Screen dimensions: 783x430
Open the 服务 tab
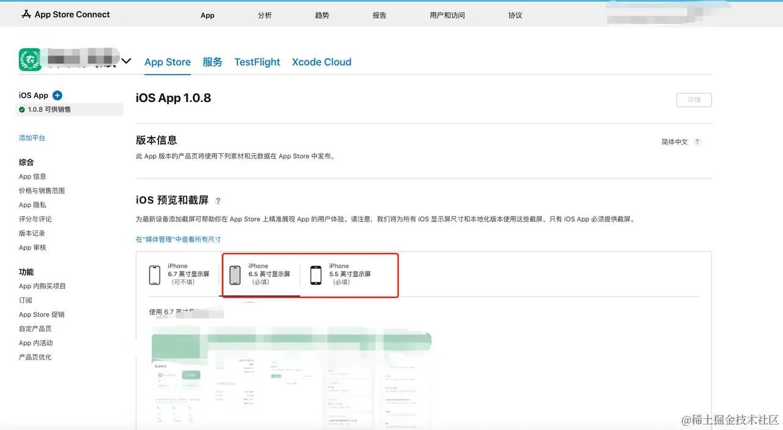coord(212,62)
